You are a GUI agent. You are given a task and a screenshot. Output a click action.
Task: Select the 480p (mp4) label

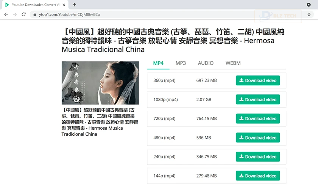coord(164,138)
